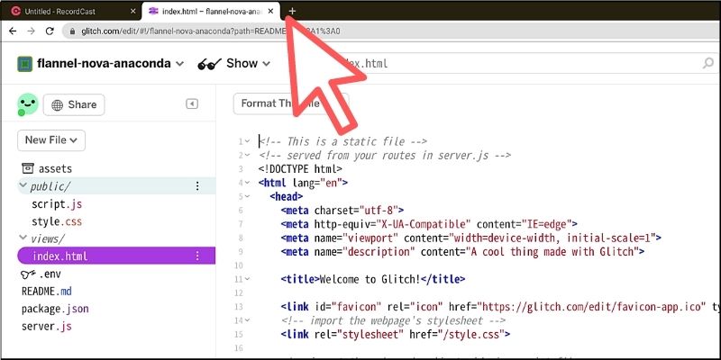Fold code at line 1
721x360 pixels.
pyautogui.click(x=247, y=141)
